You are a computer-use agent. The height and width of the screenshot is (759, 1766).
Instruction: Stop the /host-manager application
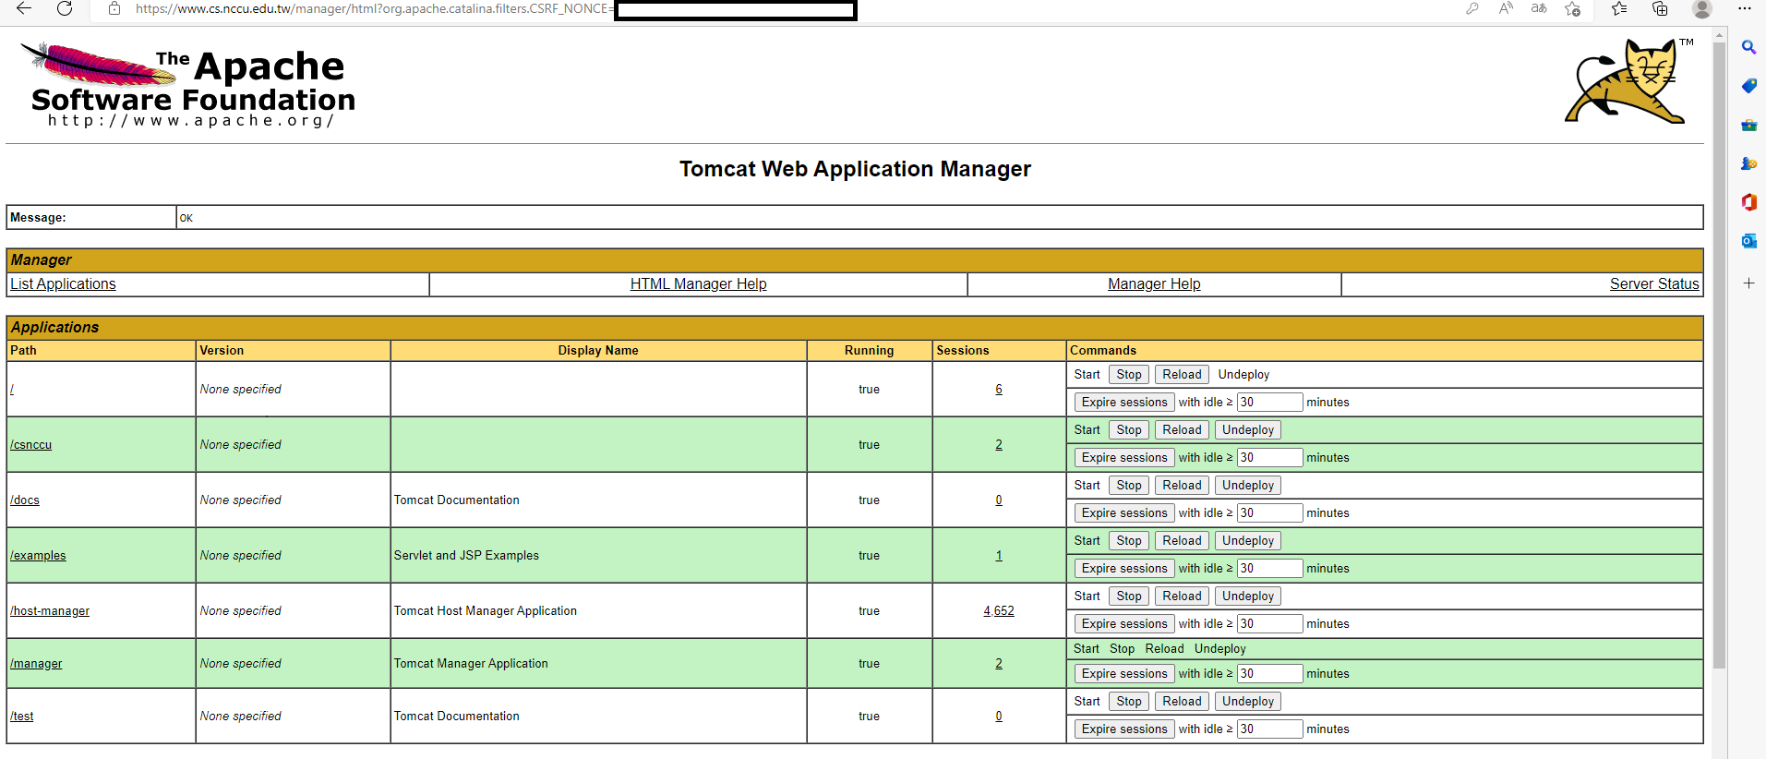pos(1129,596)
